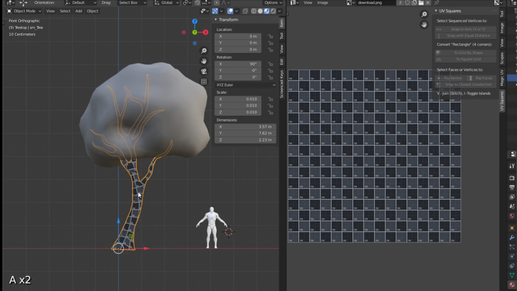Click the green Y axis gizmo ball
The height and width of the screenshot is (291, 517).
pos(195,32)
